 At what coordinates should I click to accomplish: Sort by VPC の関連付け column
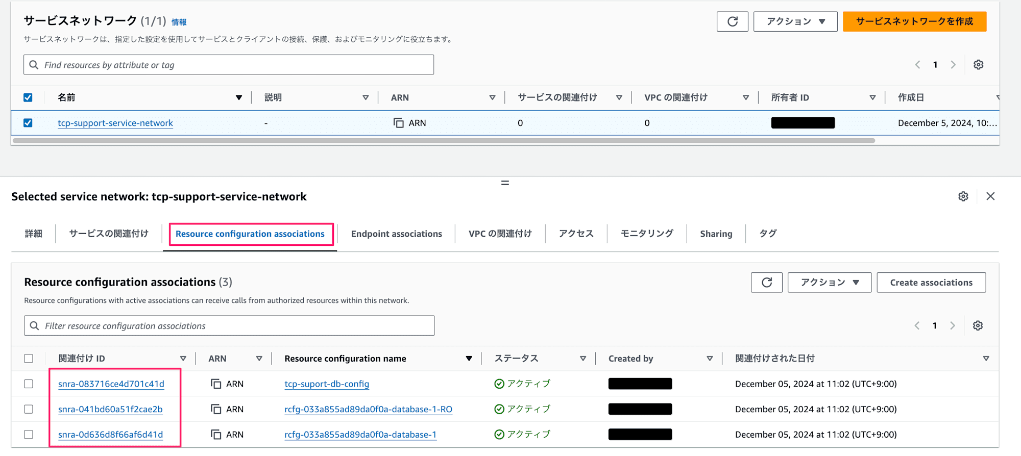coord(746,97)
